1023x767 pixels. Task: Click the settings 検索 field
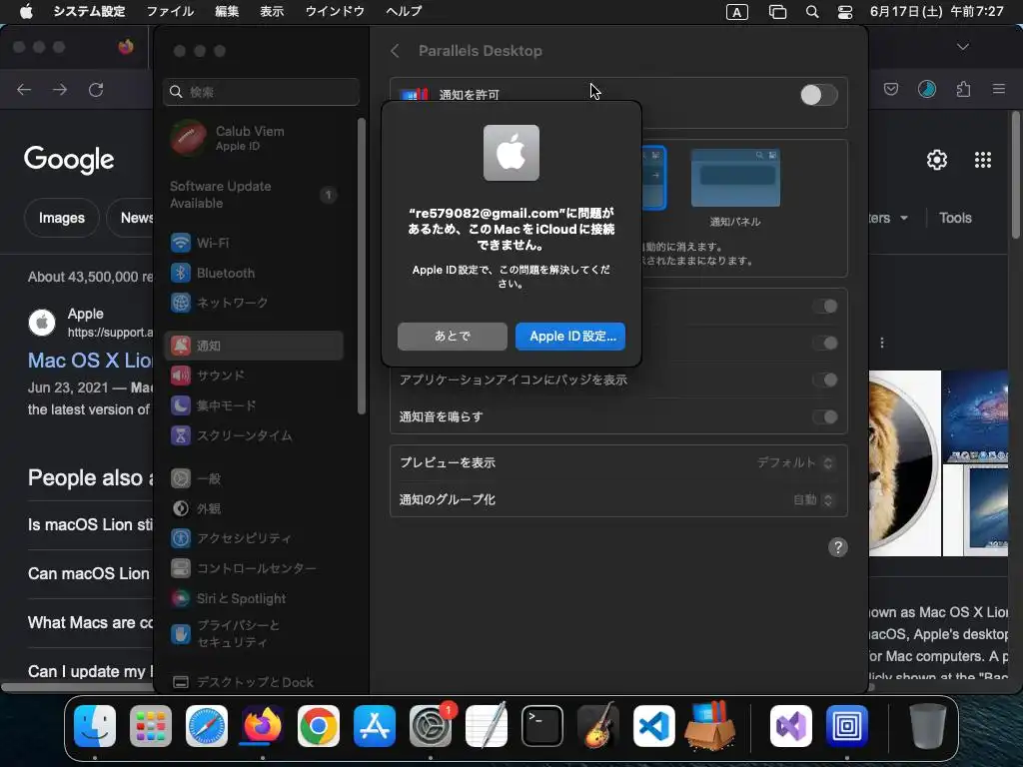point(261,92)
